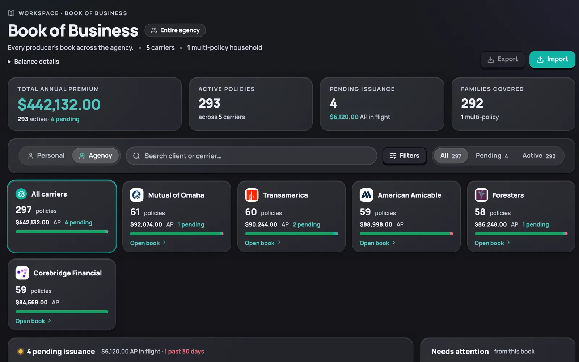Click the yellow pending issuance status dot

(21, 352)
